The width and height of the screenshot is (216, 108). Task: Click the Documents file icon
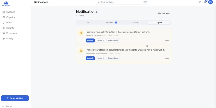coord(3,33)
